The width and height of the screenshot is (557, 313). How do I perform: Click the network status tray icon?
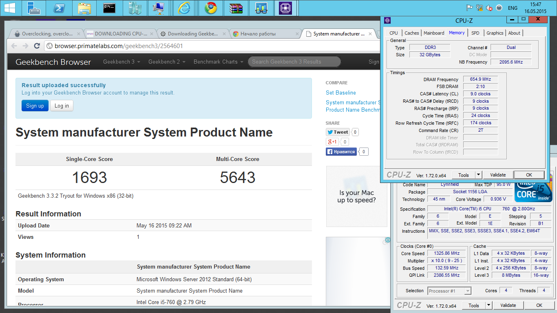[480, 8]
